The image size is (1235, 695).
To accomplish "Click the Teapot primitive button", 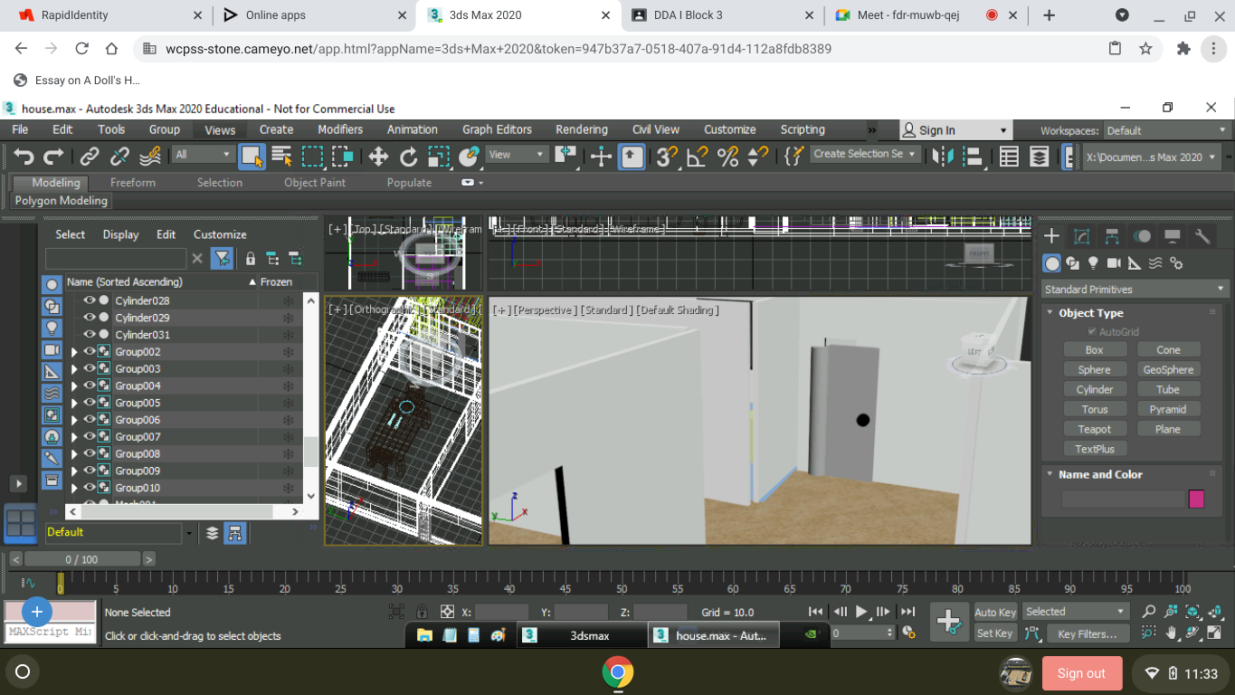I will [1095, 428].
